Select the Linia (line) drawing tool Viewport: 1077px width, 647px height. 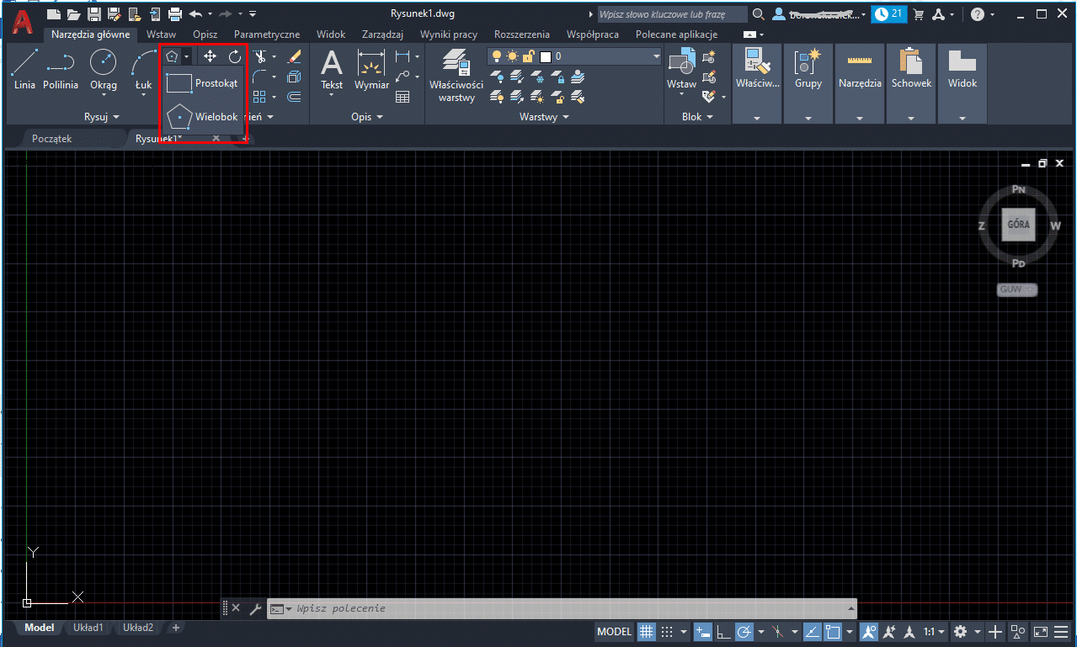[24, 69]
